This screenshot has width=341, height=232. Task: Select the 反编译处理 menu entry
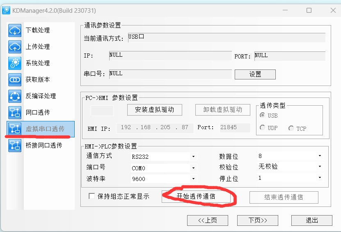pos(41,96)
